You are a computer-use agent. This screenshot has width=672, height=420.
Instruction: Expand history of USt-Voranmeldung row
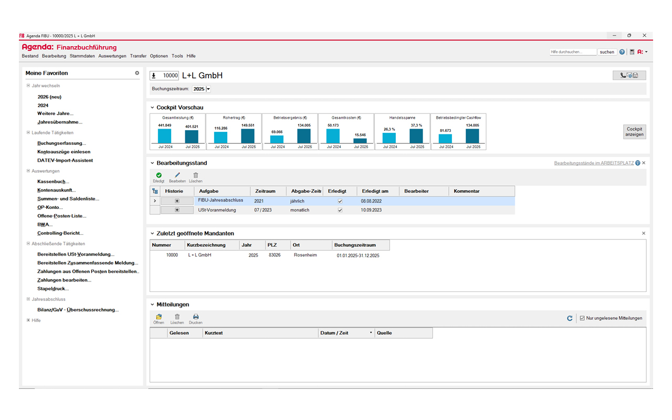click(177, 210)
